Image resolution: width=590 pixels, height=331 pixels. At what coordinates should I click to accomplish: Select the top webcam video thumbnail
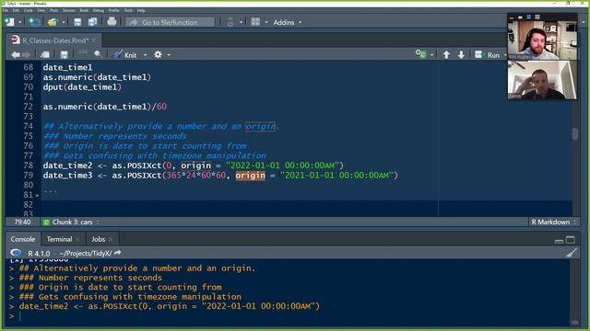542,40
